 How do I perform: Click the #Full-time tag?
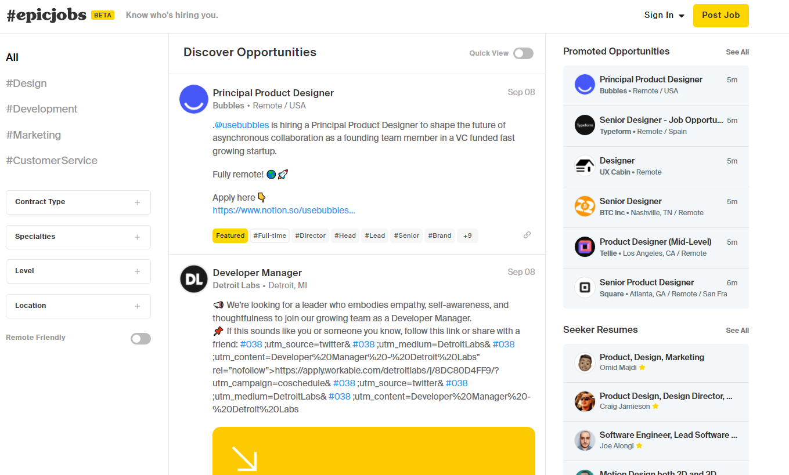tap(269, 235)
